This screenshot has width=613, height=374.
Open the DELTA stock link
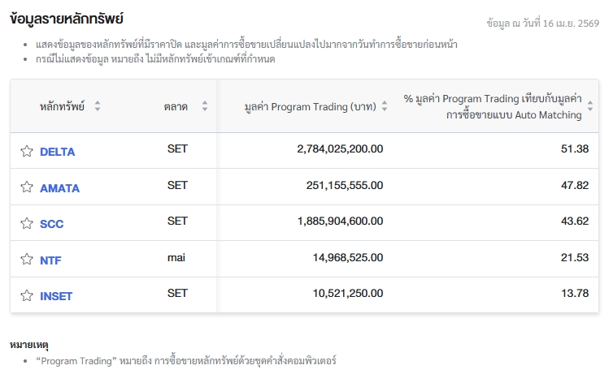point(57,152)
